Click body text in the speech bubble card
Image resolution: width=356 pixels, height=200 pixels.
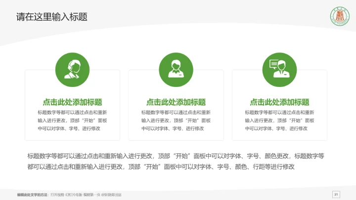[279, 120]
